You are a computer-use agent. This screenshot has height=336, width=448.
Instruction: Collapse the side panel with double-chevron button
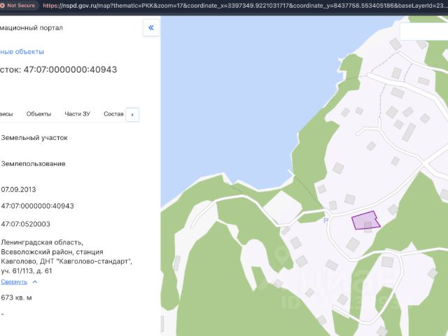tap(151, 28)
